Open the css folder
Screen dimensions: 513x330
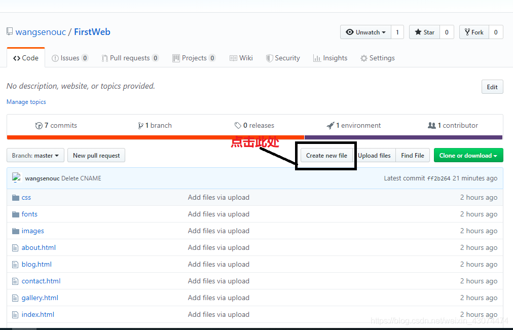coord(26,198)
